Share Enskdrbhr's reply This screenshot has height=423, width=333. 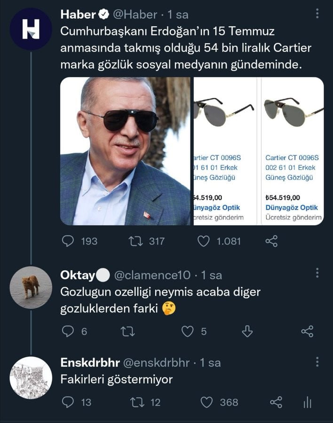(276, 402)
